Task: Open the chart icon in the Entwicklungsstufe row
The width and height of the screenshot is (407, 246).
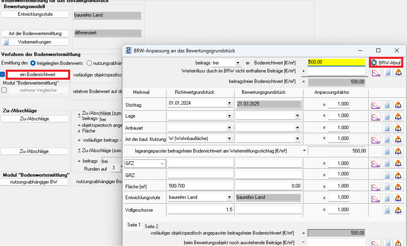Action: (x=375, y=198)
